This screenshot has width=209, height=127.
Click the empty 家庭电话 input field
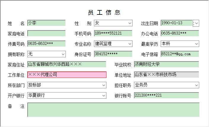click(46, 33)
